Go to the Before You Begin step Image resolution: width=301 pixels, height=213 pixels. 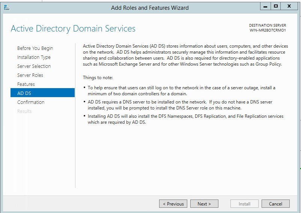(x=35, y=48)
